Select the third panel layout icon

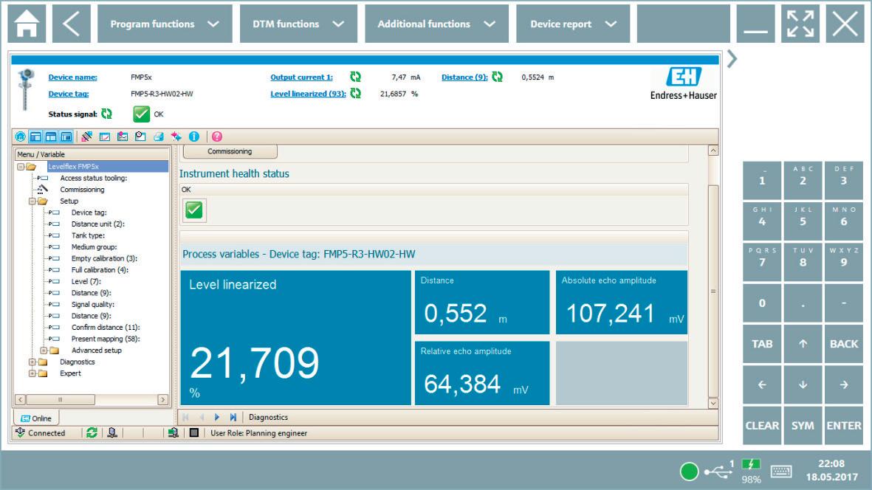tap(66, 136)
